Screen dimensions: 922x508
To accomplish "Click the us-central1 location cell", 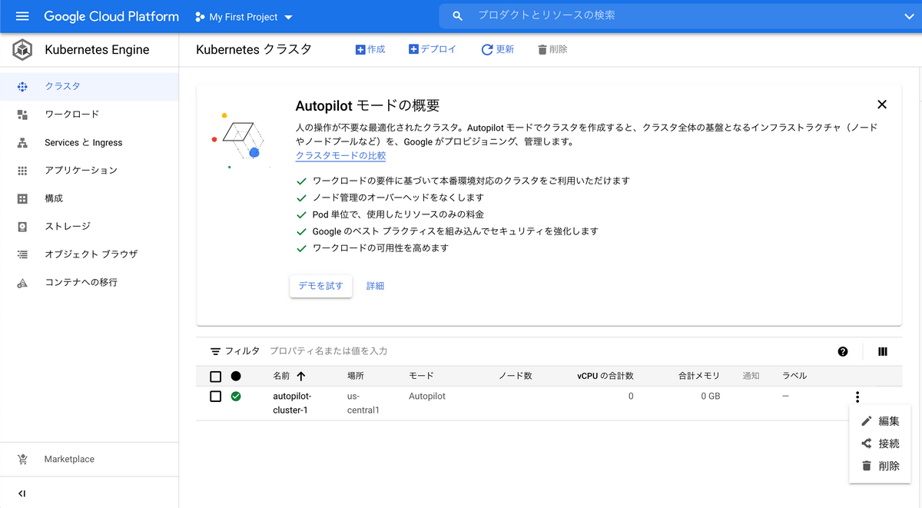I will click(x=363, y=403).
